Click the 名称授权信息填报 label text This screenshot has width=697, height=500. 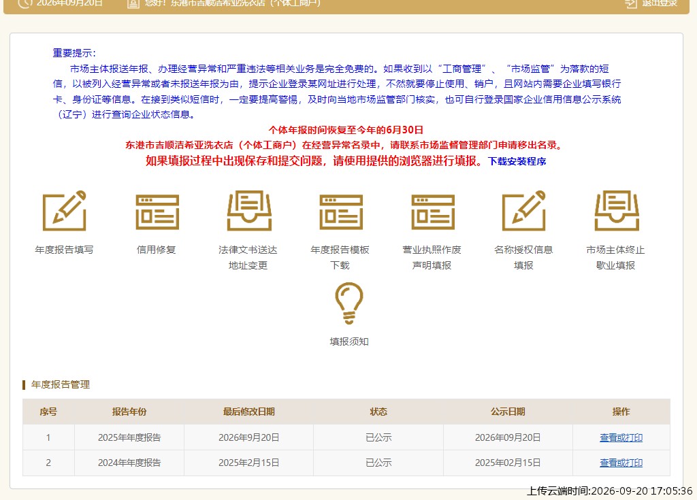click(x=523, y=257)
